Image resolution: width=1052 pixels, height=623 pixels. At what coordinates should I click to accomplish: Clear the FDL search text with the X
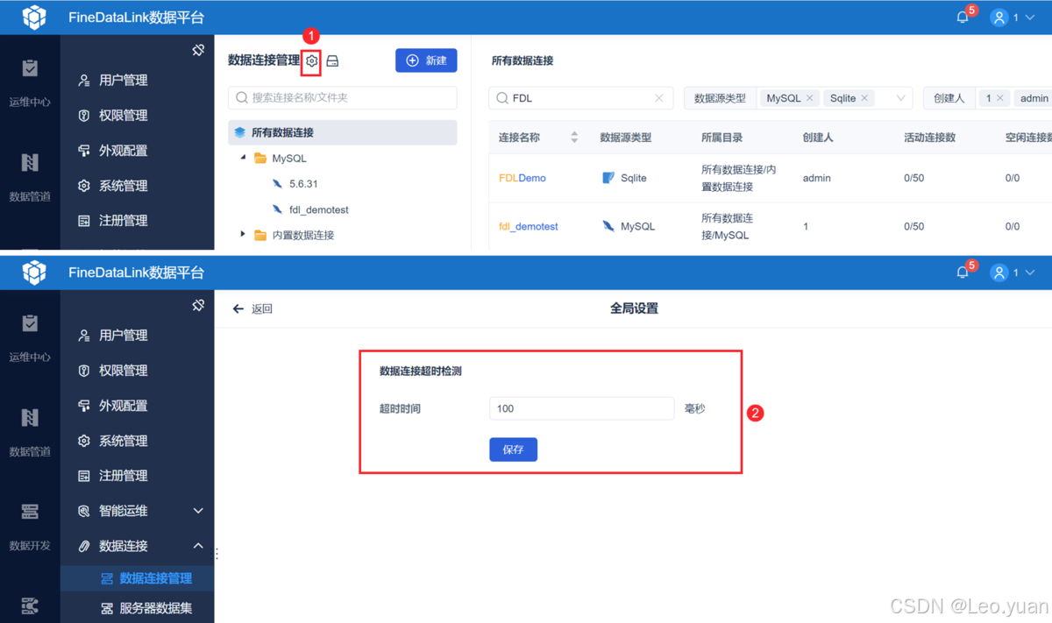tap(659, 98)
